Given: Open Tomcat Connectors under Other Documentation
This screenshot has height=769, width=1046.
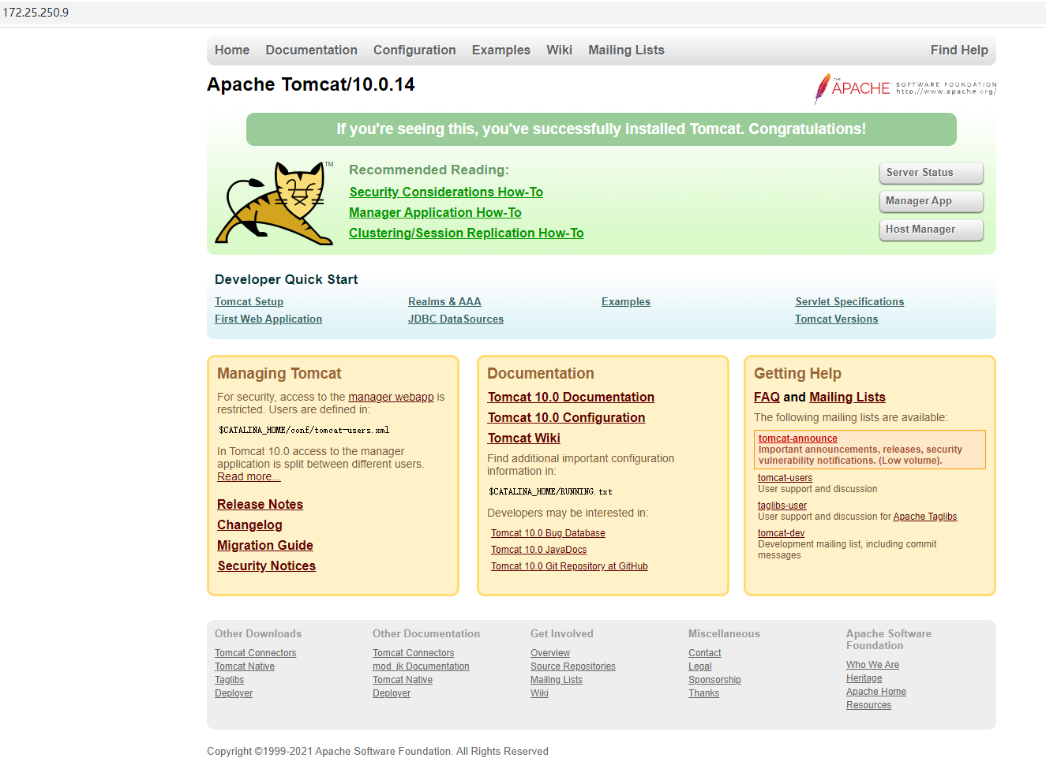Looking at the screenshot, I should [413, 653].
